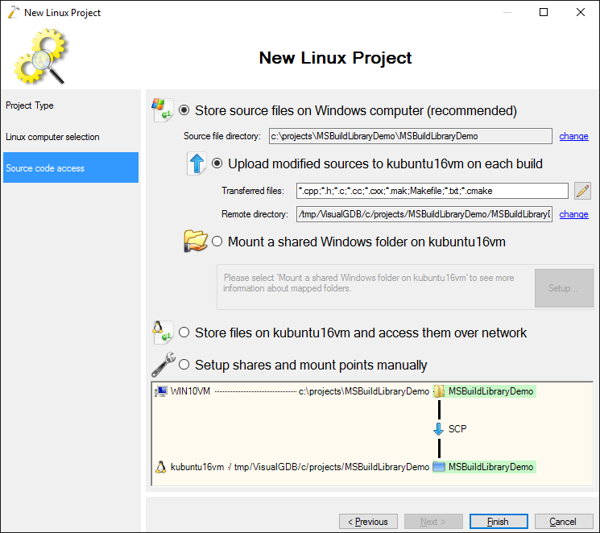The image size is (600, 533).
Task: Click the green MSBuildLibraryDemo label on Linux row
Action: tap(491, 467)
